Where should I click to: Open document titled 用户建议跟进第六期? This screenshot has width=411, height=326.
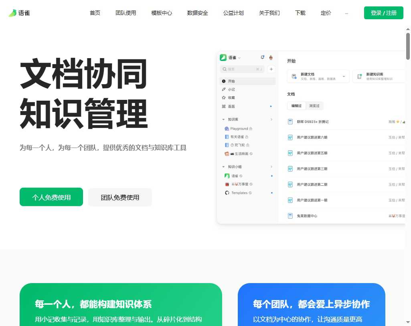click(312, 137)
